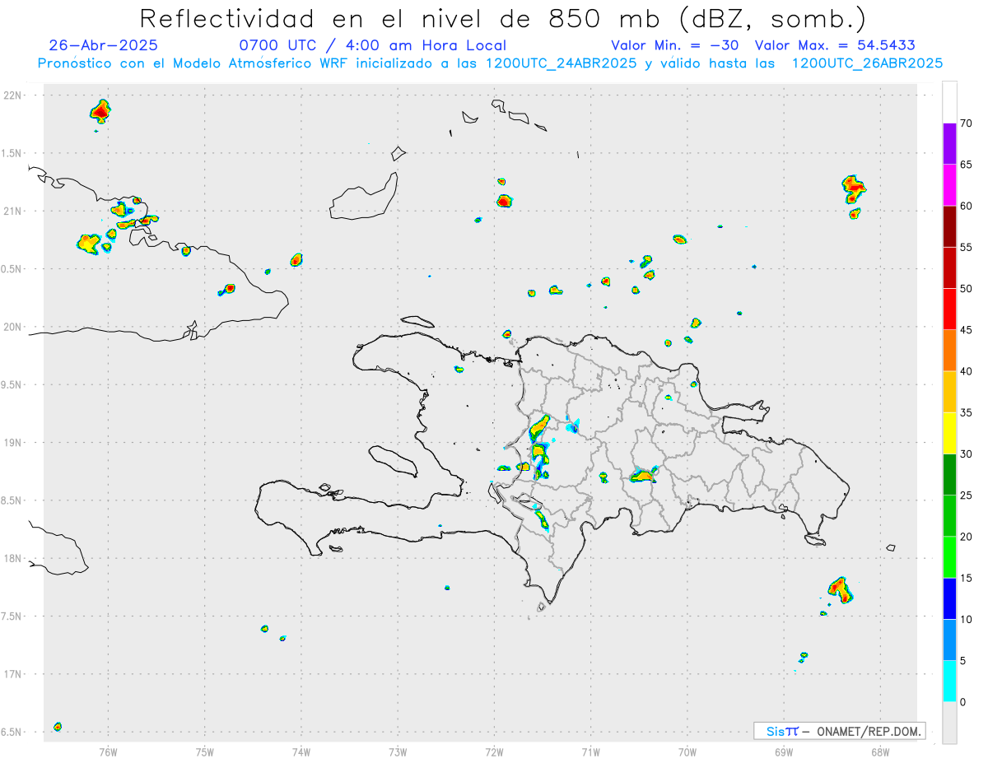The height and width of the screenshot is (763, 988).
Task: Click the maroon 55–60 dBZ colorbar segment
Action: [x=949, y=226]
